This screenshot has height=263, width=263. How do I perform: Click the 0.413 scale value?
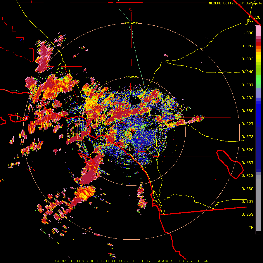pyautogui.click(x=248, y=176)
